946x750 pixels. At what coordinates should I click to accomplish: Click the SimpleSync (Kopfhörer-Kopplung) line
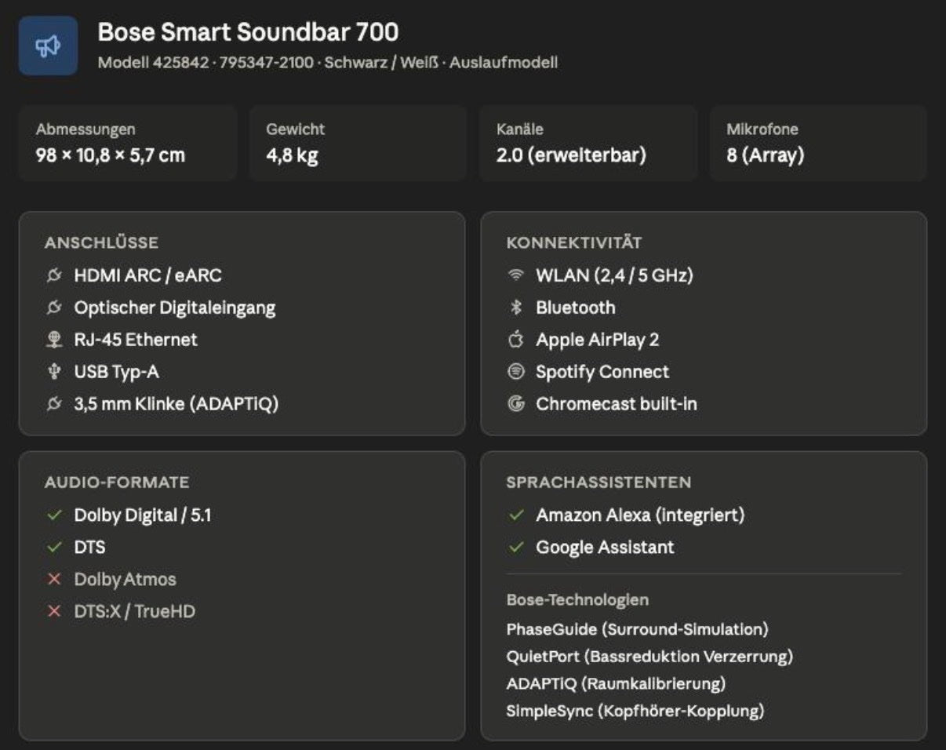pos(635,712)
